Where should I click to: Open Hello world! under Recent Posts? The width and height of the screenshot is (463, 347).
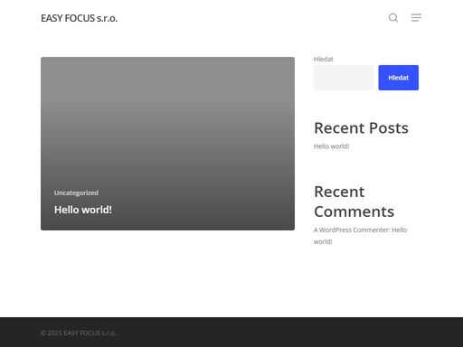coord(331,146)
